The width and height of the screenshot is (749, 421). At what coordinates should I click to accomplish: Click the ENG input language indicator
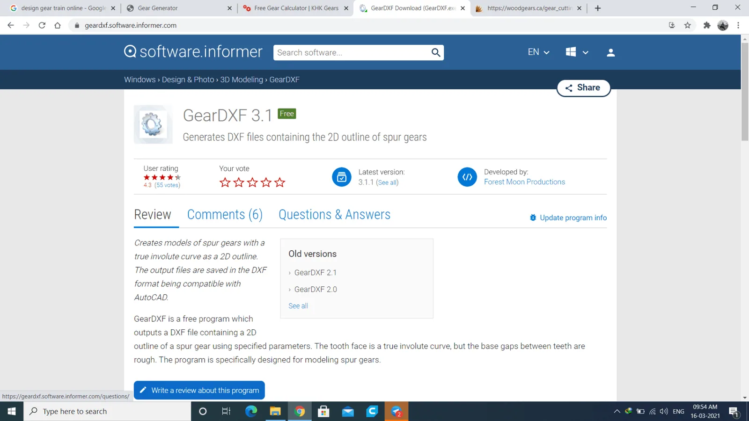coord(678,412)
